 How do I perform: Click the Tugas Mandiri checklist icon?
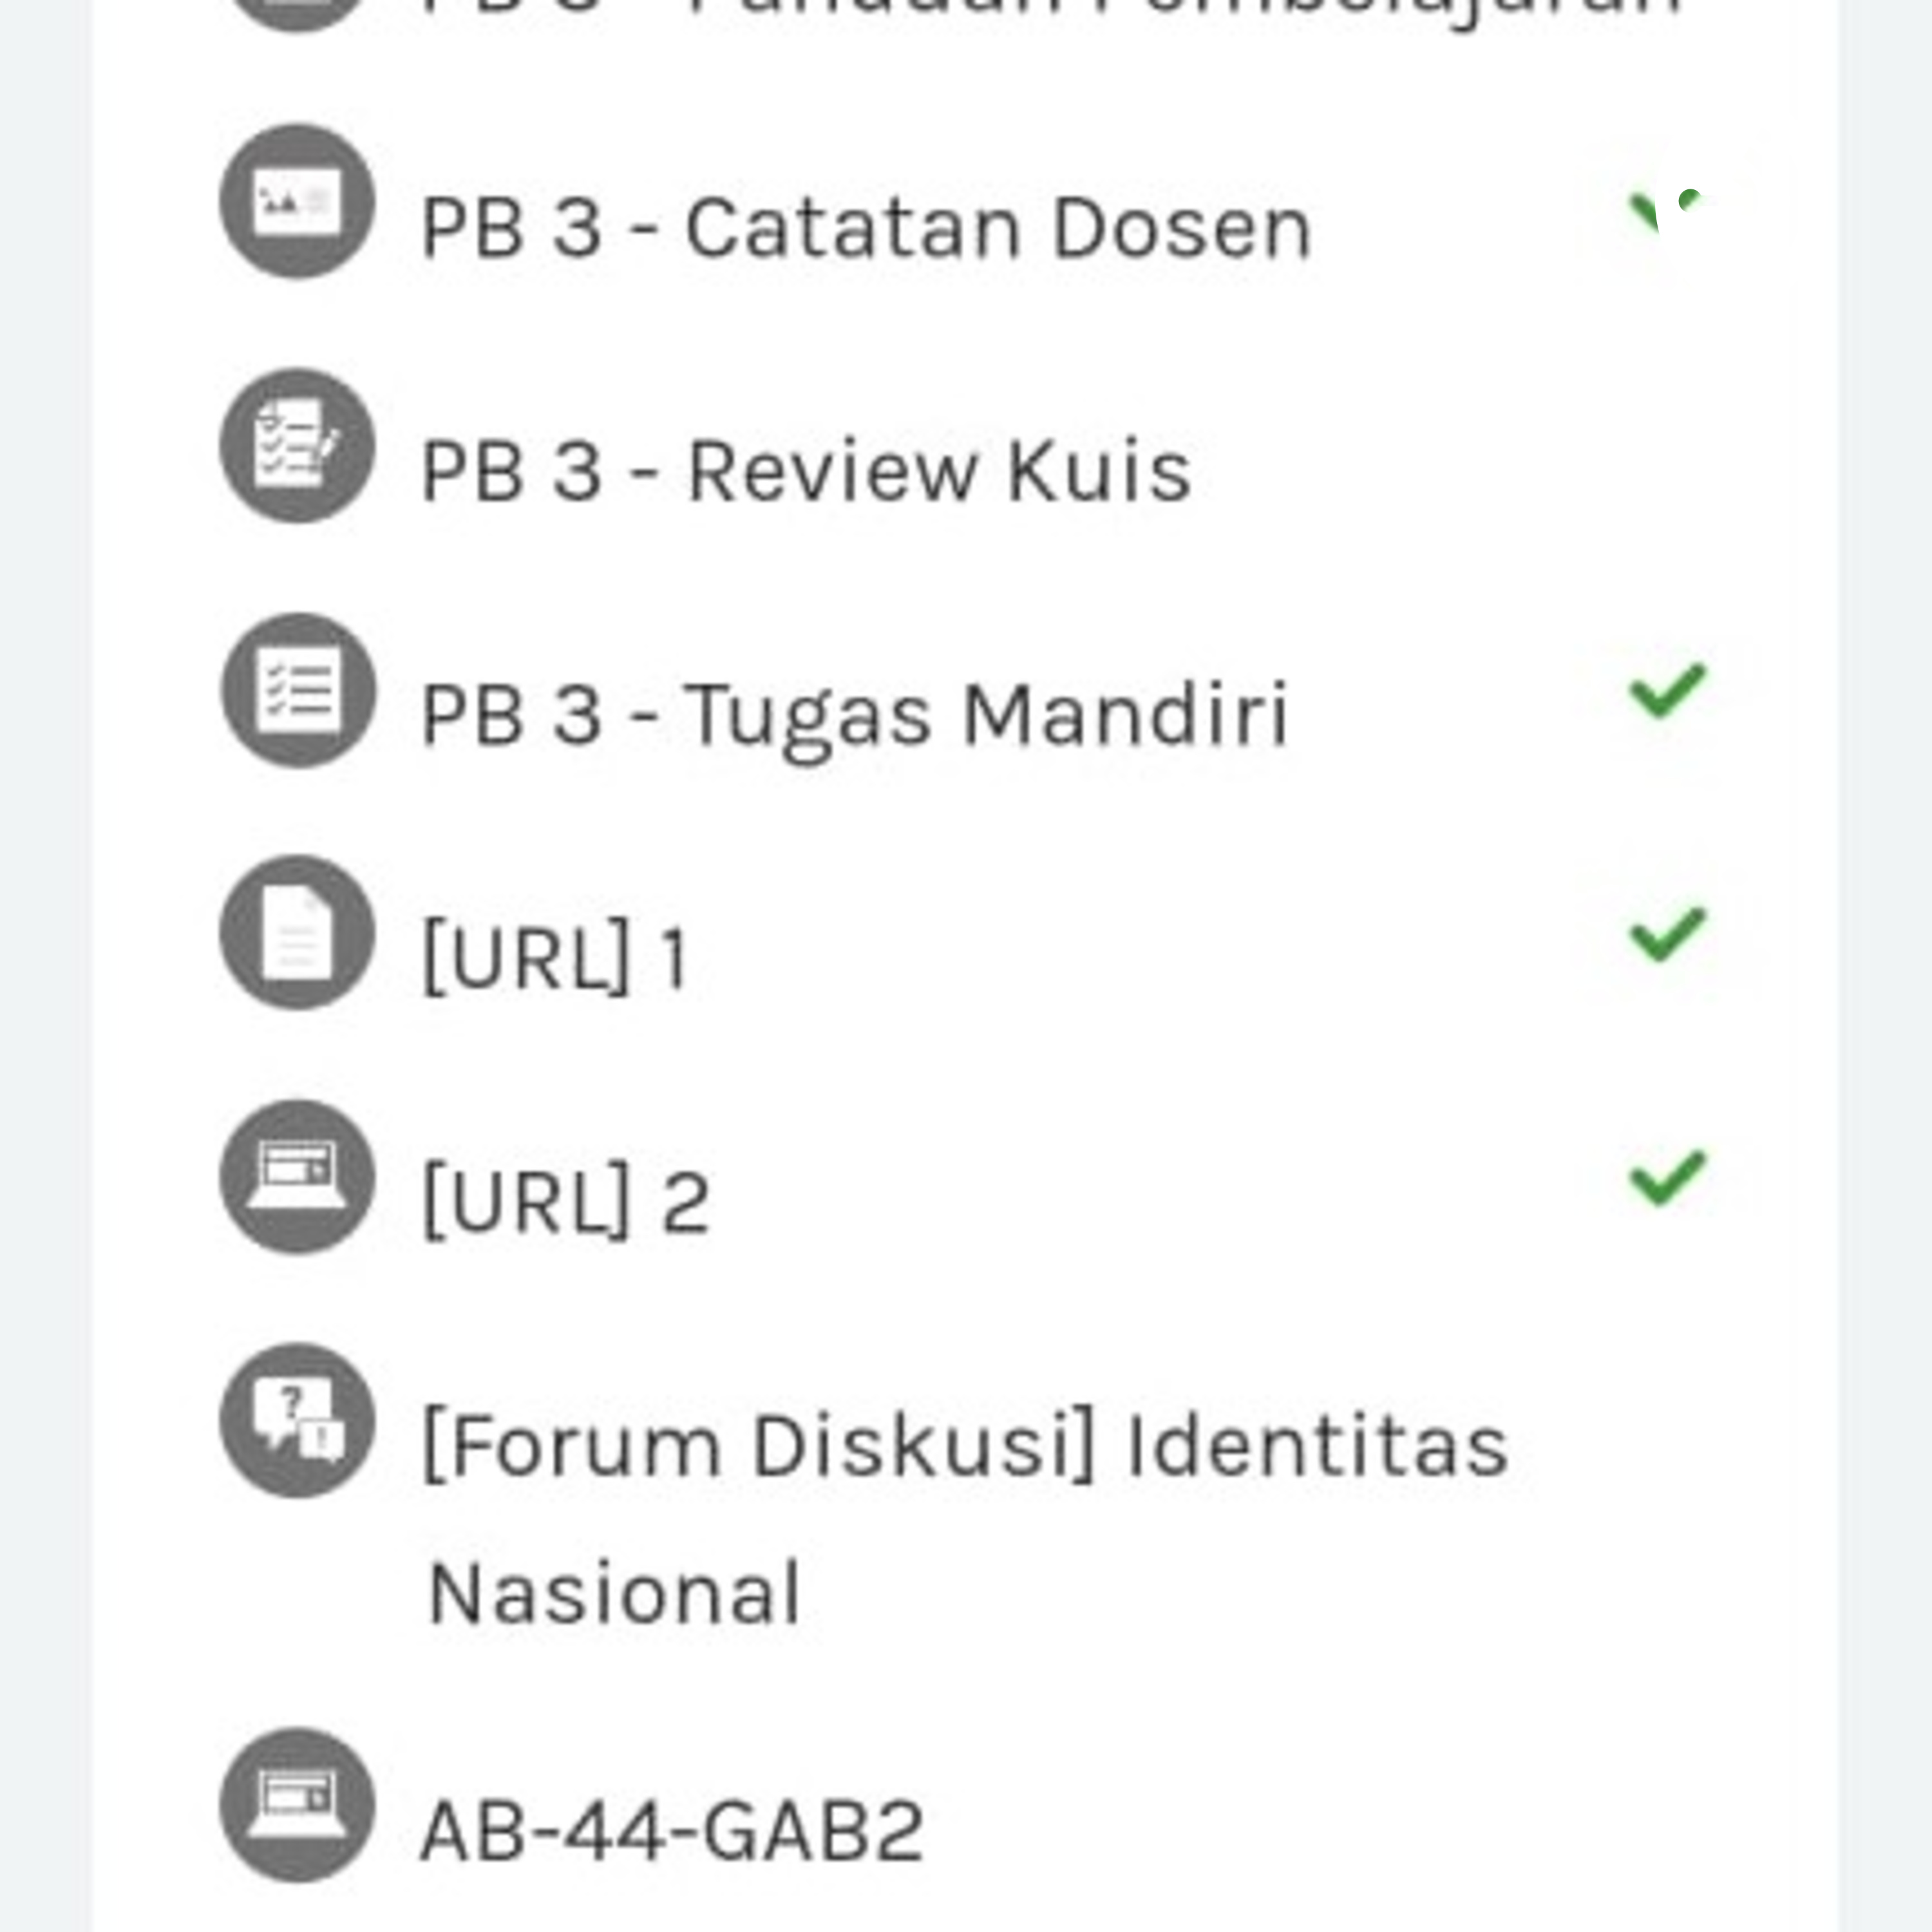[x=298, y=690]
